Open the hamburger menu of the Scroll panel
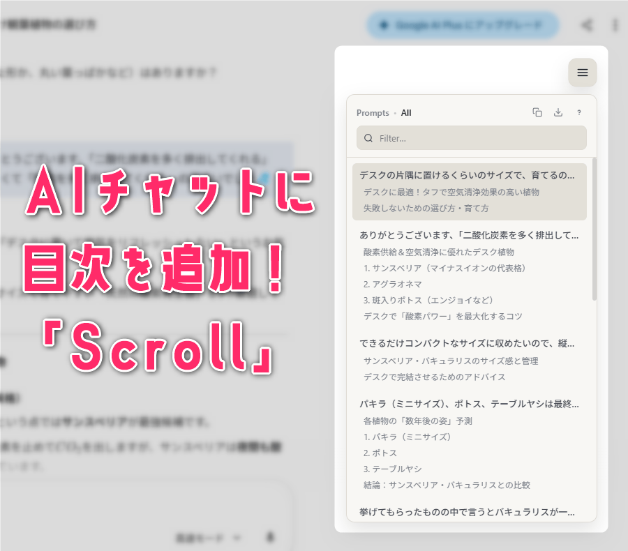Viewport: 628px width, 551px height. [x=582, y=73]
